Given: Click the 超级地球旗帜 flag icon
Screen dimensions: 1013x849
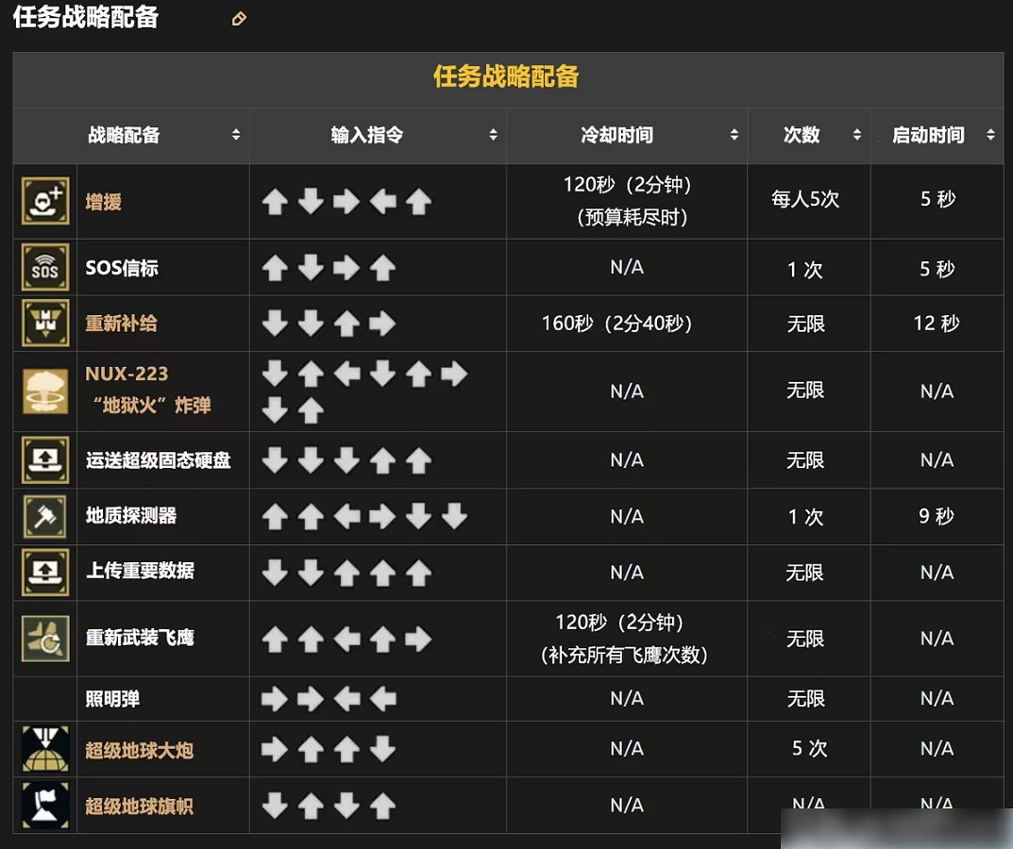Looking at the screenshot, I should tap(43, 804).
